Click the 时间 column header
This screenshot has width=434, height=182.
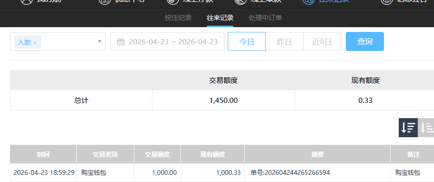tap(43, 154)
